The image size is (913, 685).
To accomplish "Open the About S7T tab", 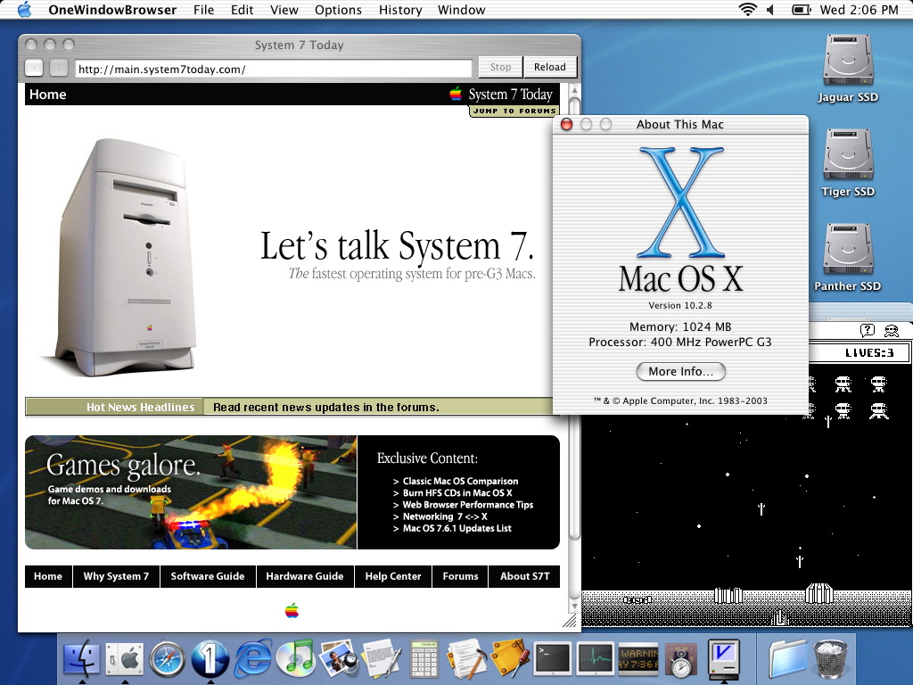I will [524, 576].
